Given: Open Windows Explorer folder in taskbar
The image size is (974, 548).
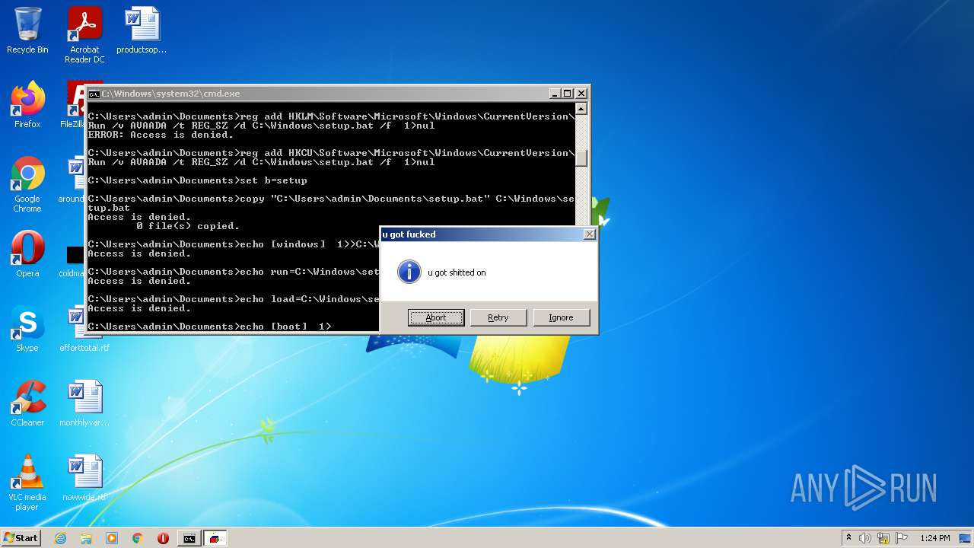Looking at the screenshot, I should [86, 538].
